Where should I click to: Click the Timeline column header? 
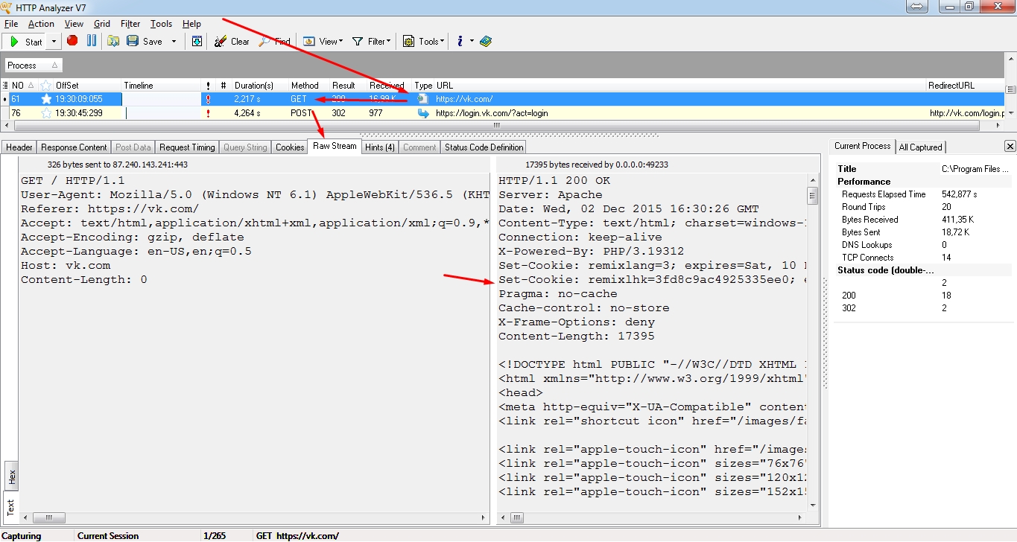coord(161,86)
